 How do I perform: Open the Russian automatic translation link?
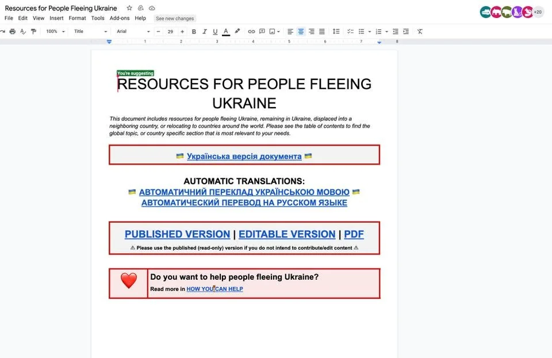(x=244, y=203)
